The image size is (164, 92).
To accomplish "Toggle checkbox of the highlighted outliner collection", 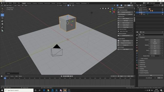I will click(x=140, y=13).
